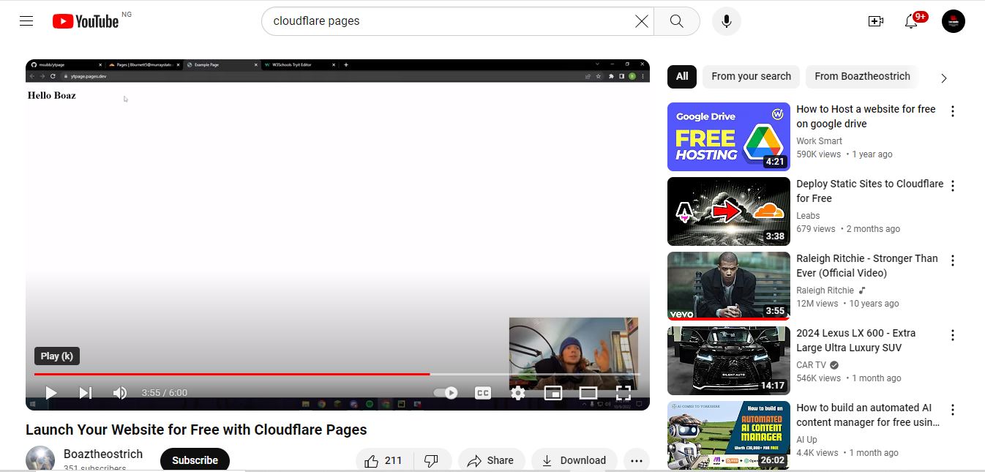The height and width of the screenshot is (472, 985).
Task: Open the notifications bell
Action: (911, 21)
